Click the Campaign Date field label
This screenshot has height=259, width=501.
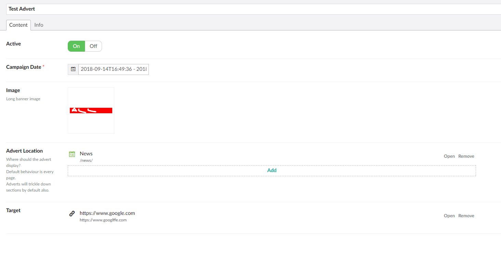(24, 67)
